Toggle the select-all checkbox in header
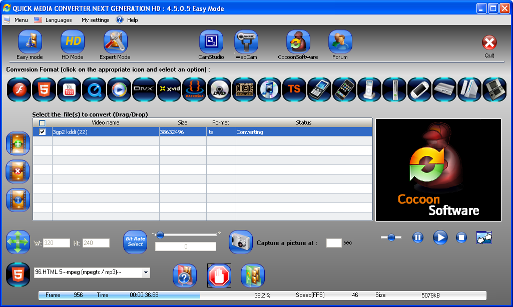The width and height of the screenshot is (513, 307). coord(42,123)
